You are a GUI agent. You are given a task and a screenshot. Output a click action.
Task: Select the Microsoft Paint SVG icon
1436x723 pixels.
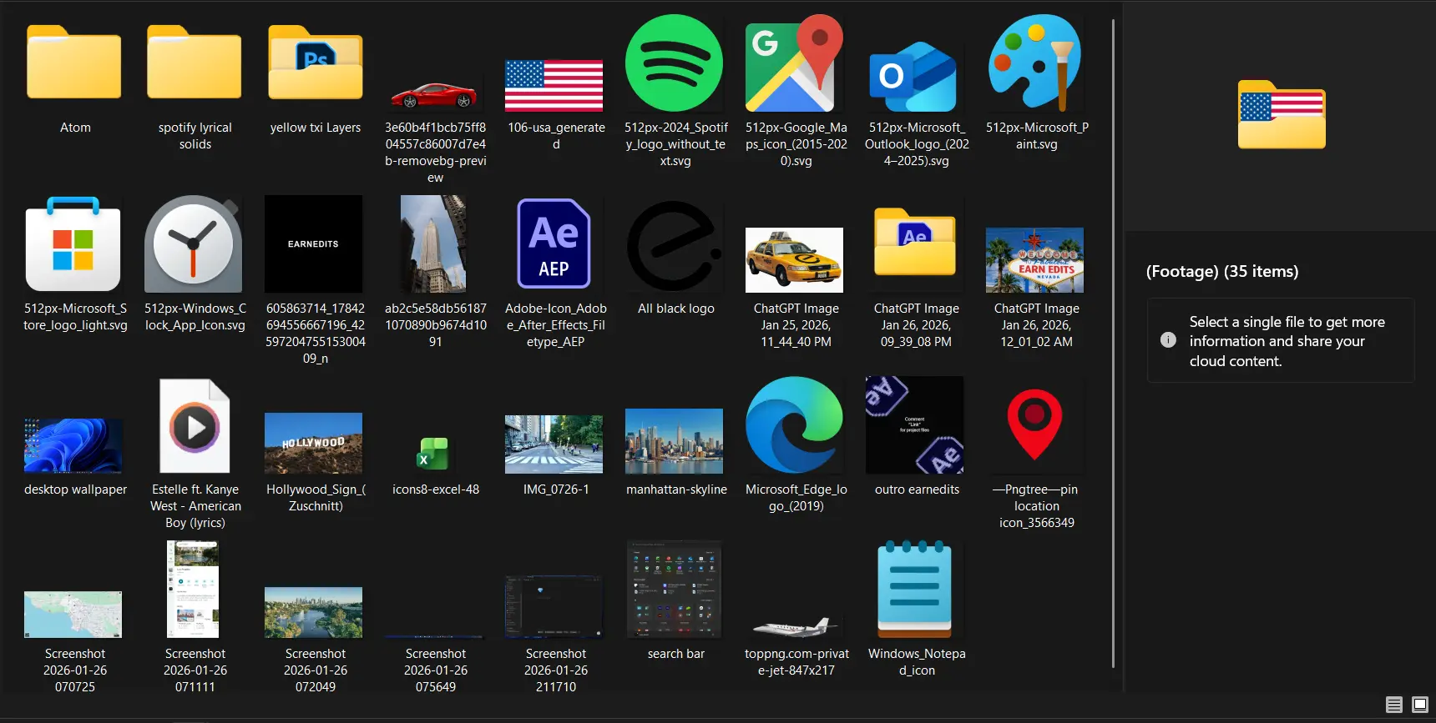[1035, 64]
